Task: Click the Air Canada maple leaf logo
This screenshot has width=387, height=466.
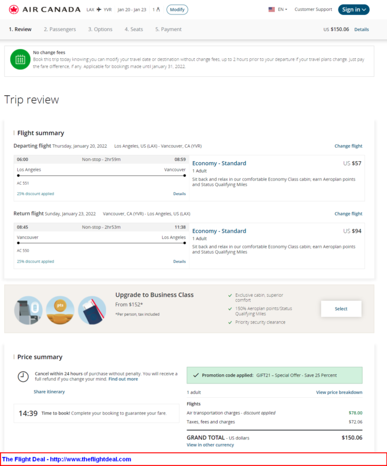Action: click(x=13, y=9)
